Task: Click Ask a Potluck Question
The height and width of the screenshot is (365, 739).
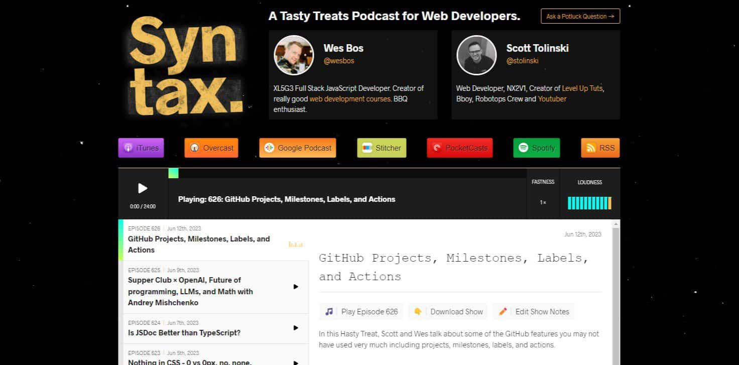Action: (580, 16)
